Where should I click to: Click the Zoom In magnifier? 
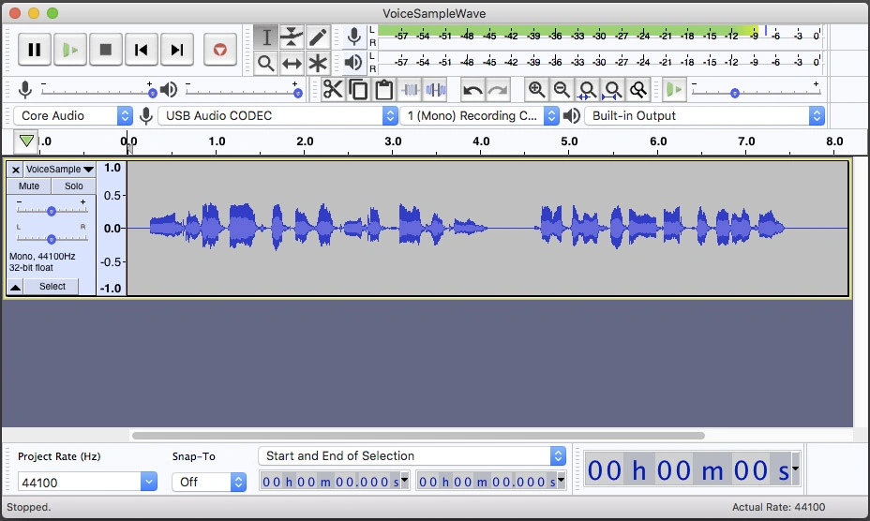click(x=536, y=90)
